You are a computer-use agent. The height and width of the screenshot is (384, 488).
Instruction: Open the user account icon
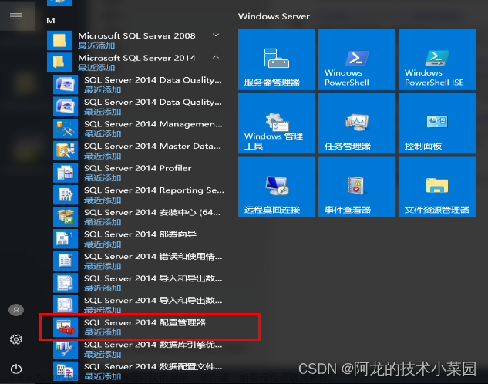[16, 310]
